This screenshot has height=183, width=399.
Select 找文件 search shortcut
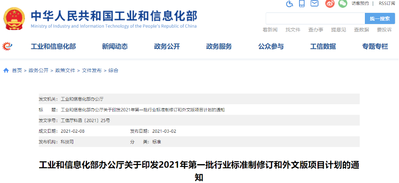pyautogui.click(x=293, y=30)
